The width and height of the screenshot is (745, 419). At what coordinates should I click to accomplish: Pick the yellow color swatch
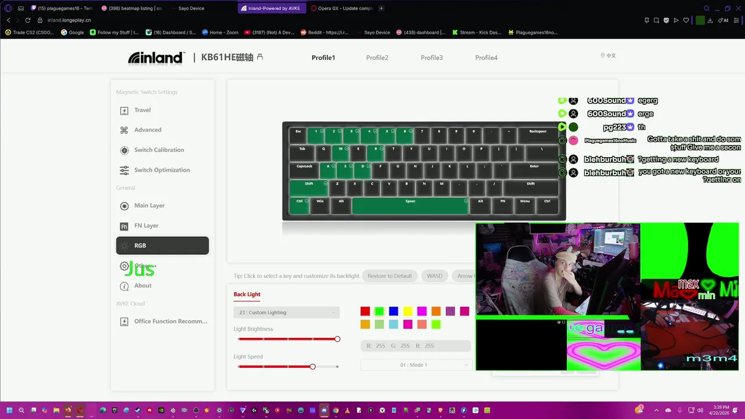coord(407,311)
